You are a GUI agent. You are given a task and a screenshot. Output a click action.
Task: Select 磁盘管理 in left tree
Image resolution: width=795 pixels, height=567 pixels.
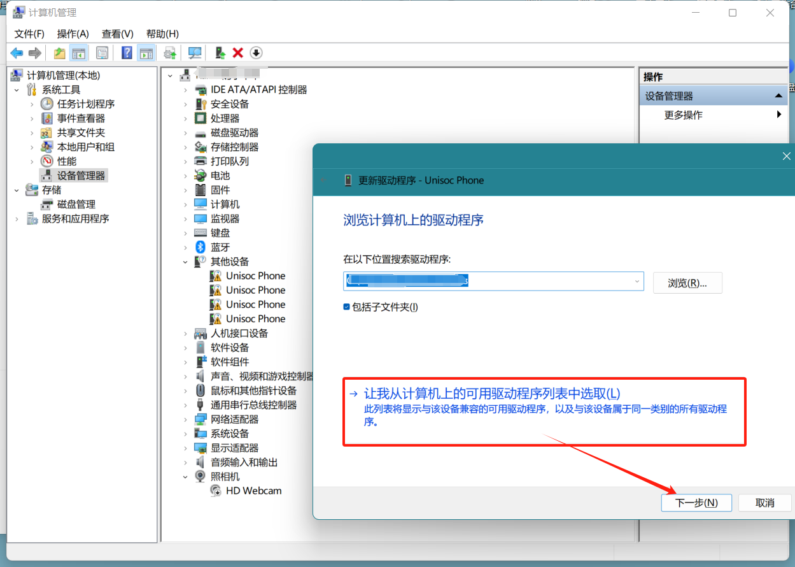[x=76, y=205]
